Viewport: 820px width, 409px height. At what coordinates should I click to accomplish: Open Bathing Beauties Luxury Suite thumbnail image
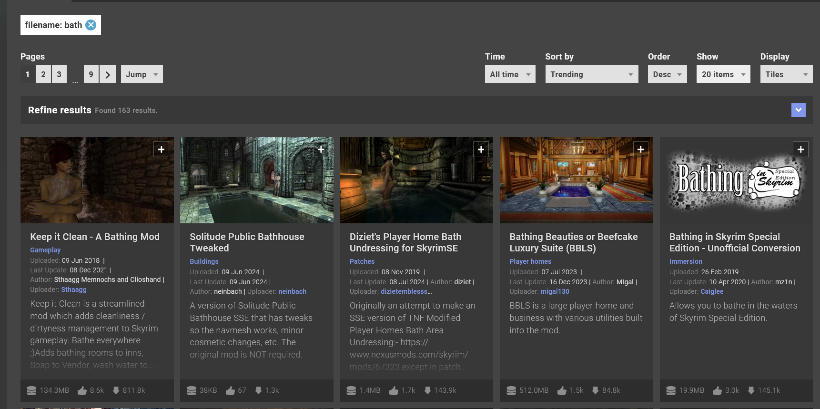576,181
